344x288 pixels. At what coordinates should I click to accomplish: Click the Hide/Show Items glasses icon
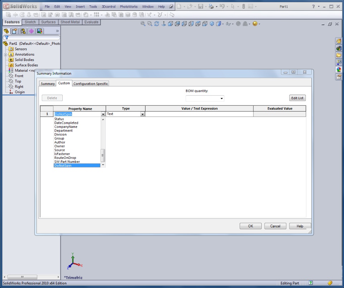tap(228, 24)
